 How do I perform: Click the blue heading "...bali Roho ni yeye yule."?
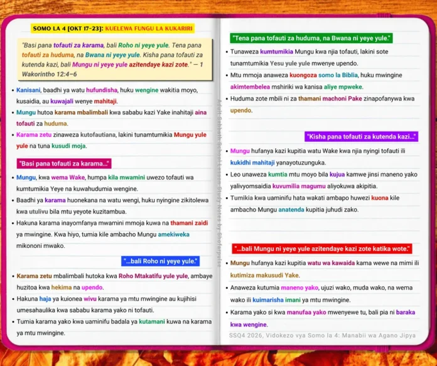pyautogui.click(x=160, y=261)
